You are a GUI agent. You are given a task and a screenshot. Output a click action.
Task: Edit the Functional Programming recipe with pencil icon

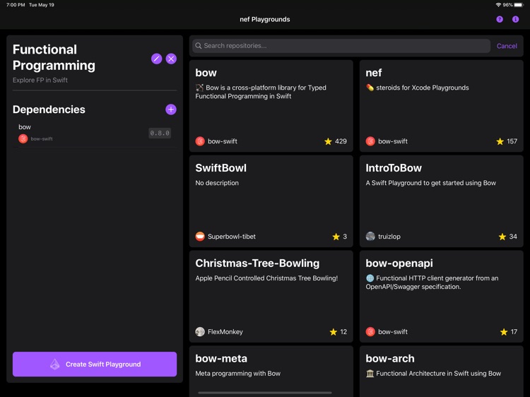[x=156, y=59]
